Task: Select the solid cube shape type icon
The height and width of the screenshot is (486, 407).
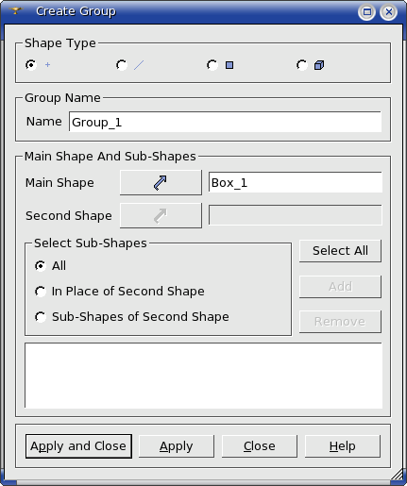Action: [319, 65]
